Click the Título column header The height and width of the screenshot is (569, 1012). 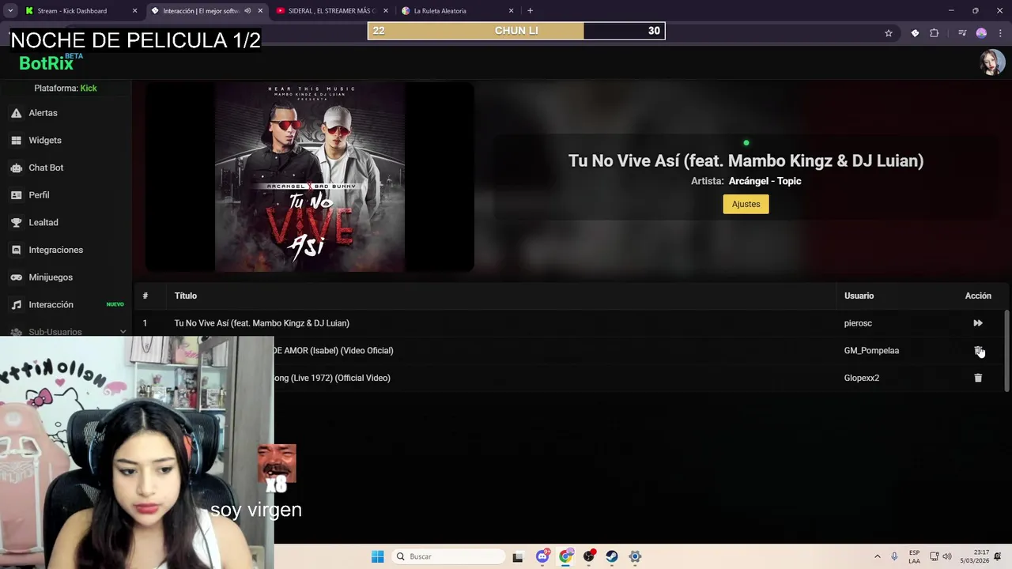pyautogui.click(x=186, y=296)
